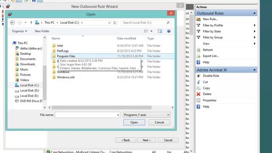Sort files by Date modified column
272x153 pixels.
[x=127, y=38]
